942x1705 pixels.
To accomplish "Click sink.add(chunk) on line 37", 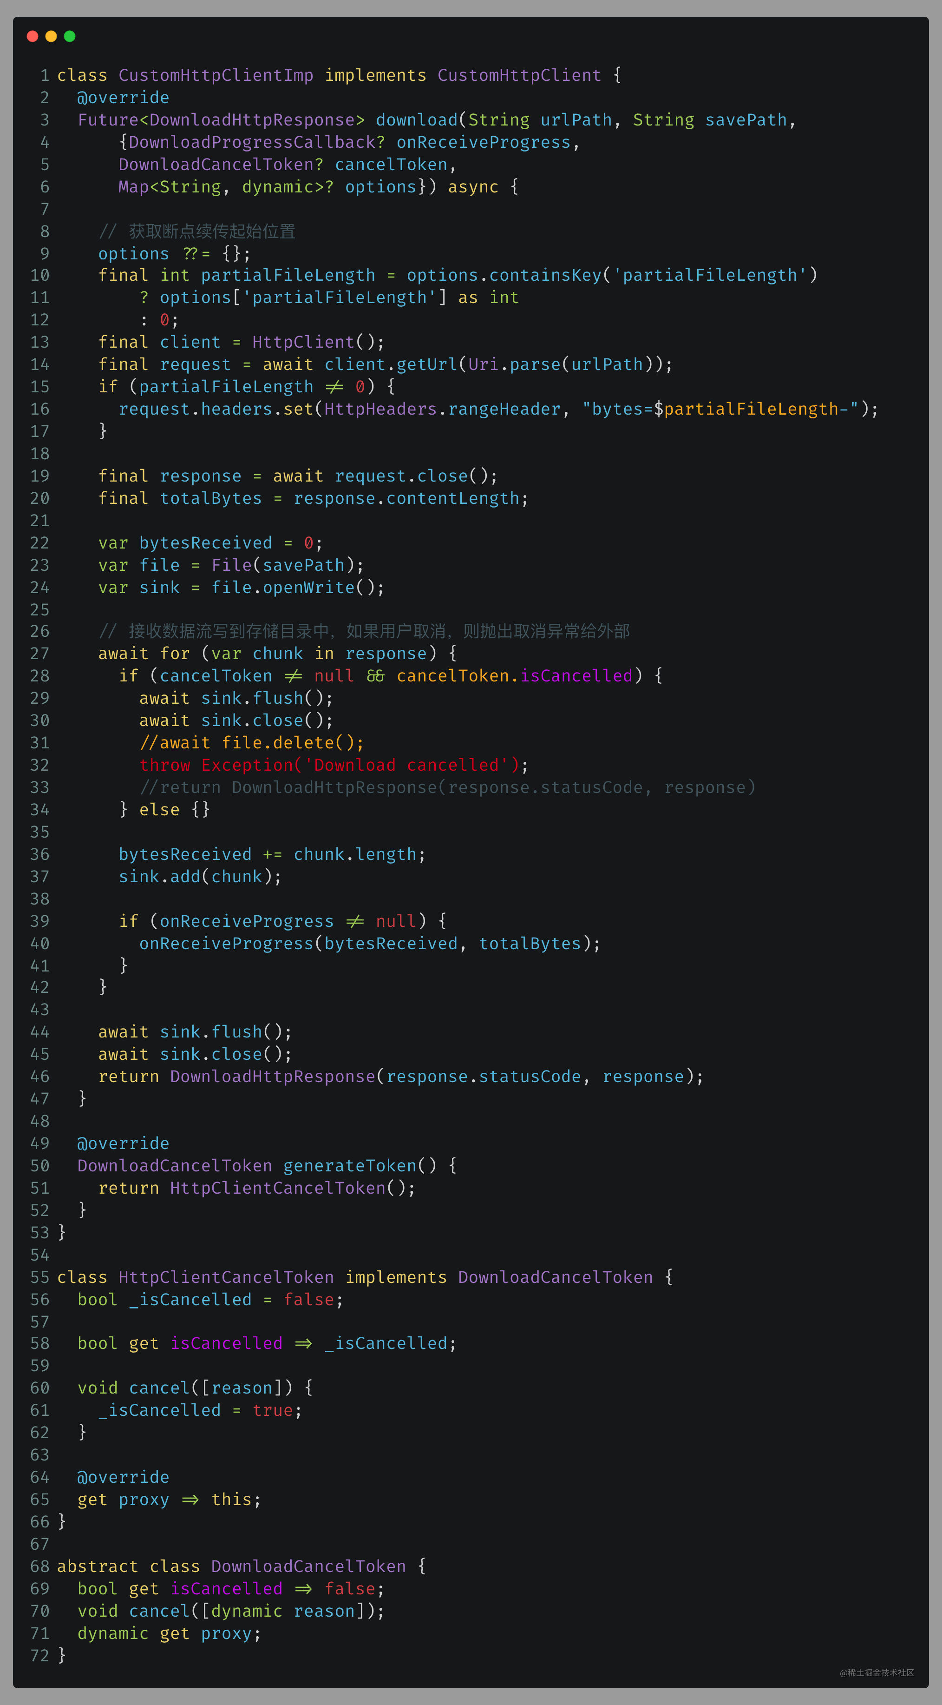I will (x=195, y=877).
